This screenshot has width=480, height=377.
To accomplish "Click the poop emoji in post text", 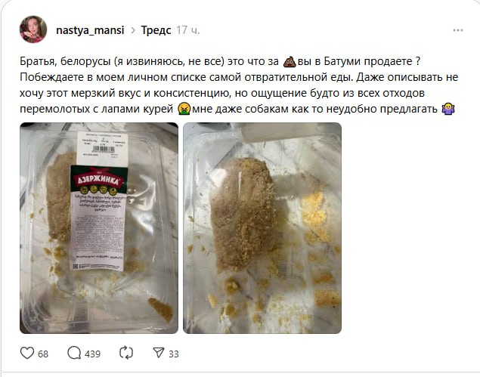I will click(x=290, y=61).
